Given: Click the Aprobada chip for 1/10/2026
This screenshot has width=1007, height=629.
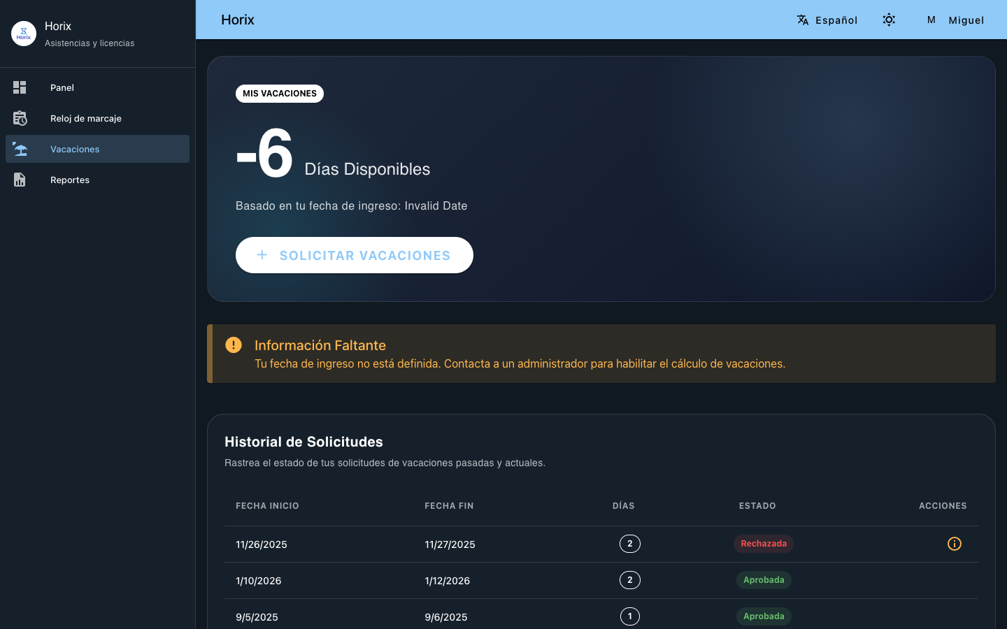Looking at the screenshot, I should click(x=763, y=580).
